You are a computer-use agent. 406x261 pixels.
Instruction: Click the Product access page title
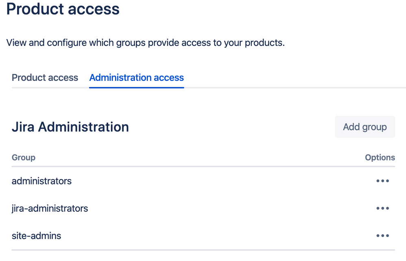point(63,9)
